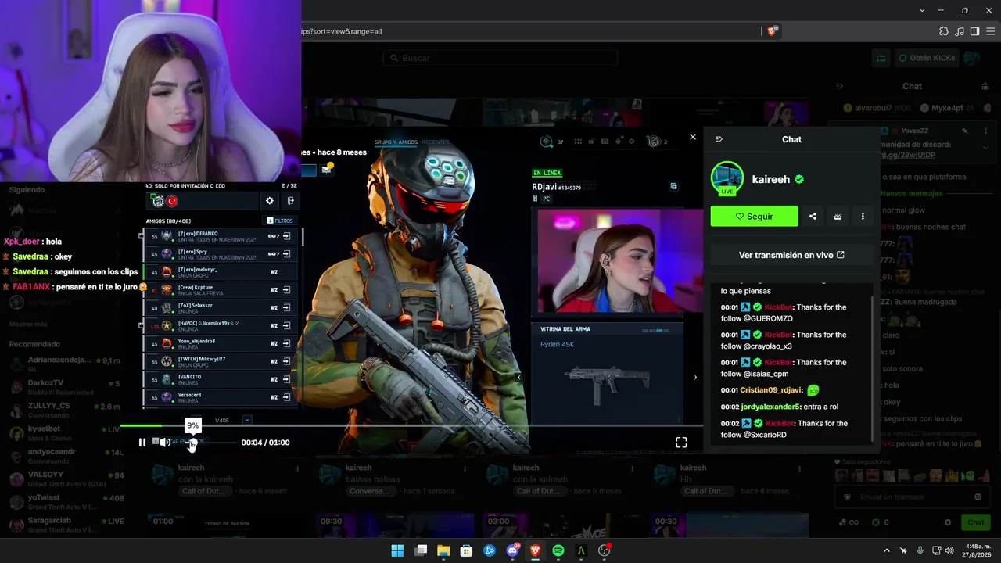Open kaireeh's live avatar
Screen dimensions: 1001x563
727,179
